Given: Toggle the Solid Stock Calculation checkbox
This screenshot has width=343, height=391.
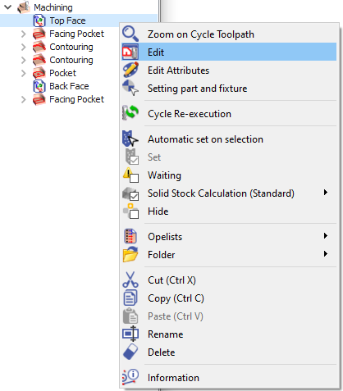Looking at the screenshot, I should point(134,196).
